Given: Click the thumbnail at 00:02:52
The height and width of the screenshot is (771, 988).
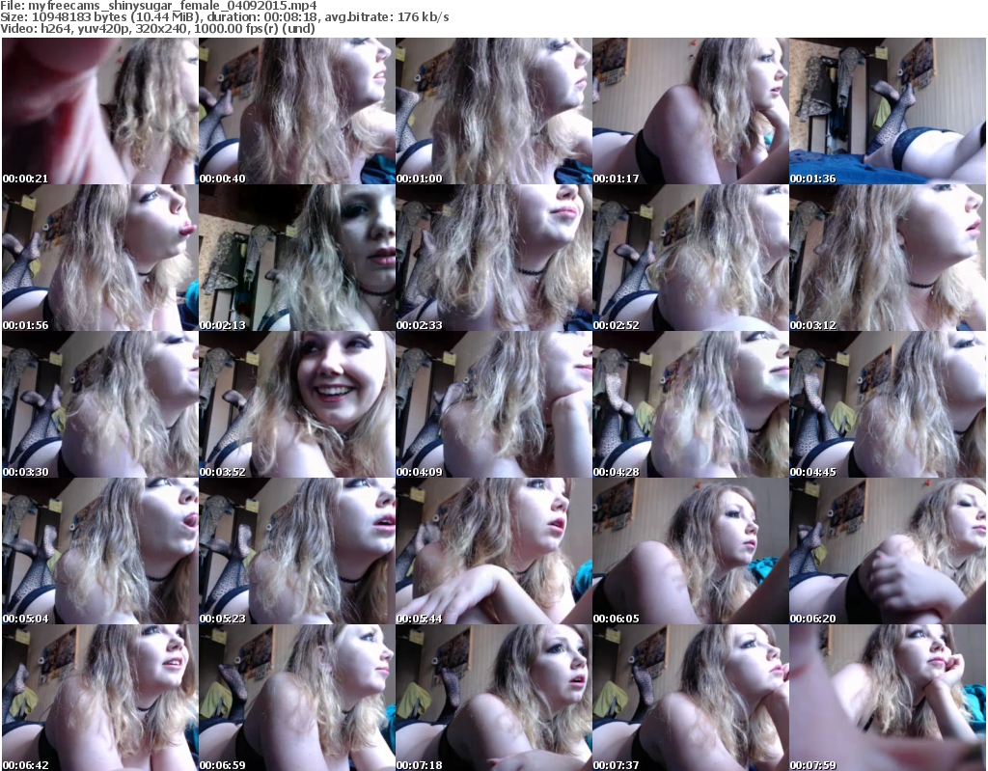Looking at the screenshot, I should [691, 258].
